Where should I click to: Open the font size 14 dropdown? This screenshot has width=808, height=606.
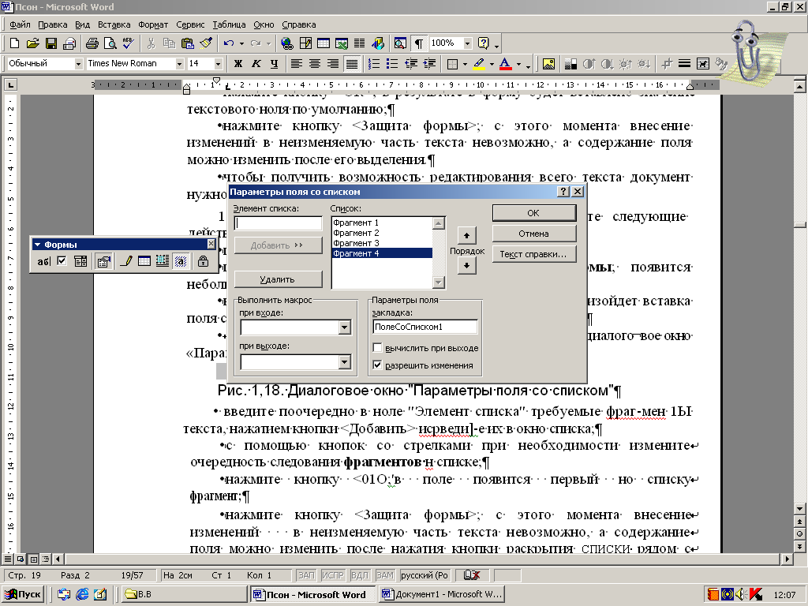click(218, 64)
